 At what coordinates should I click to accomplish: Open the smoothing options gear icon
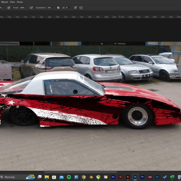click(x=58, y=8)
